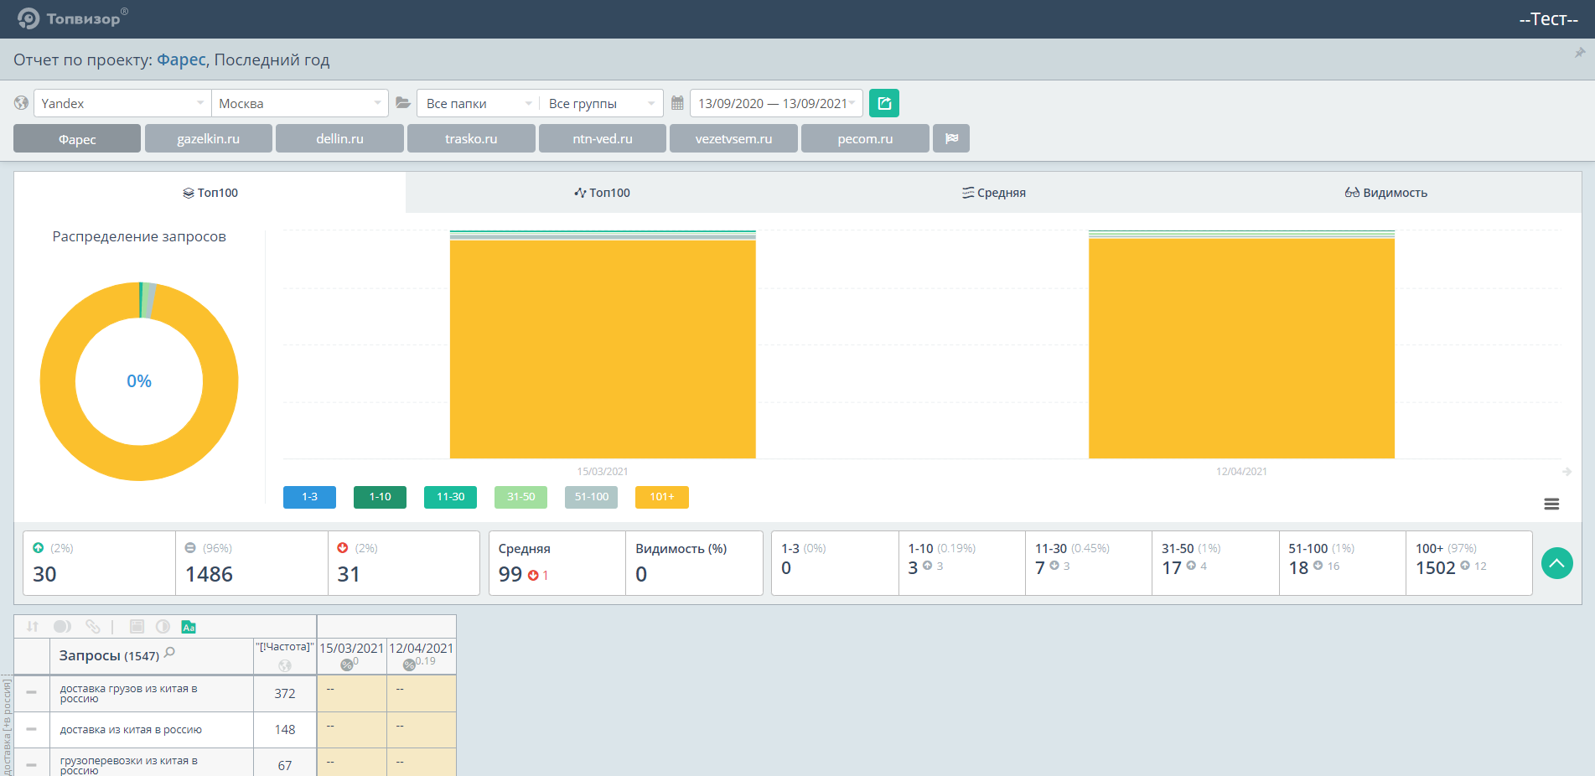Open the chart hamburger menu
Screen dimensions: 1595x776
(1551, 504)
